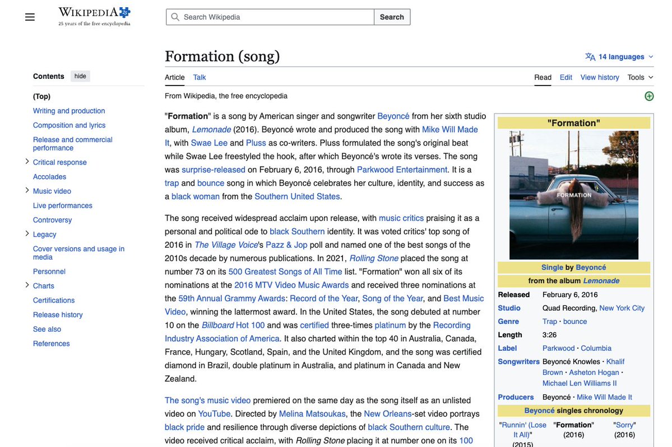Open the Songwriters label link in infobox

pos(518,362)
